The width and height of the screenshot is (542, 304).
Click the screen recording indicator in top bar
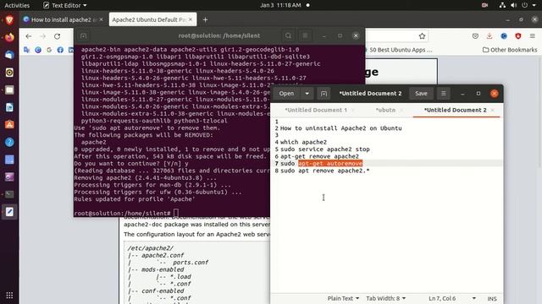[484, 5]
